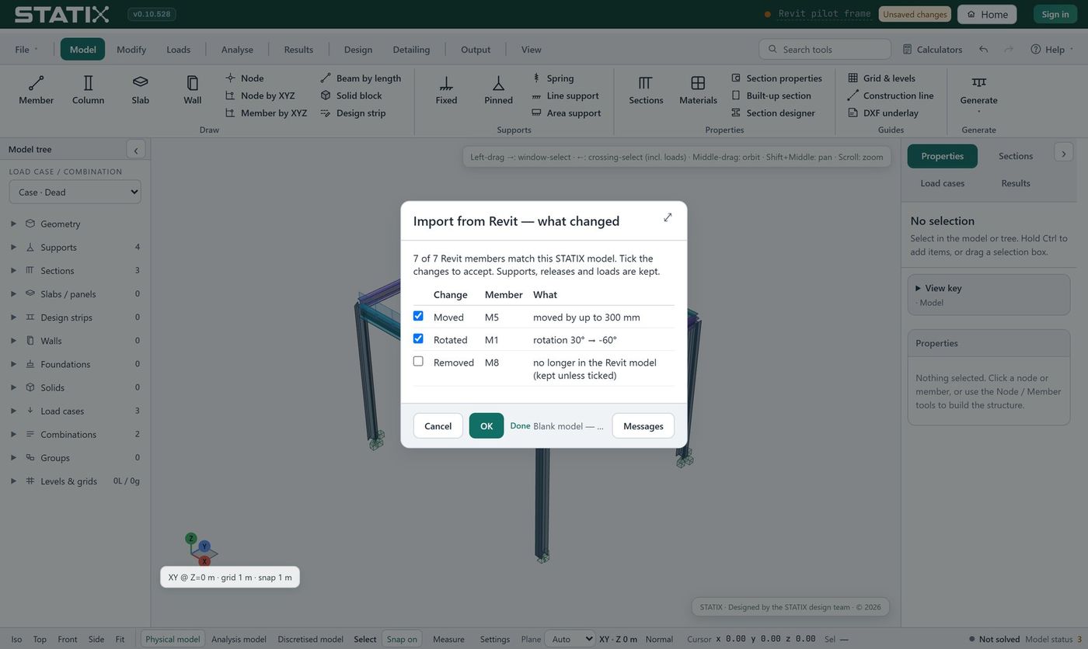Pick the Solid block tool
This screenshot has height=649, width=1088.
coord(351,95)
